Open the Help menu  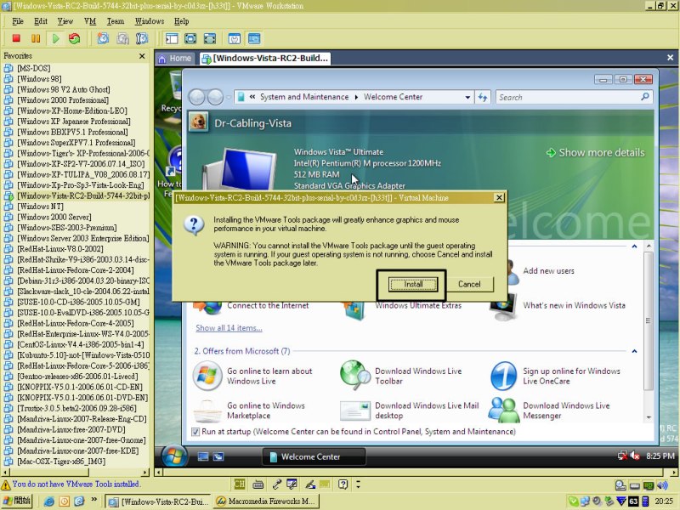click(x=181, y=21)
